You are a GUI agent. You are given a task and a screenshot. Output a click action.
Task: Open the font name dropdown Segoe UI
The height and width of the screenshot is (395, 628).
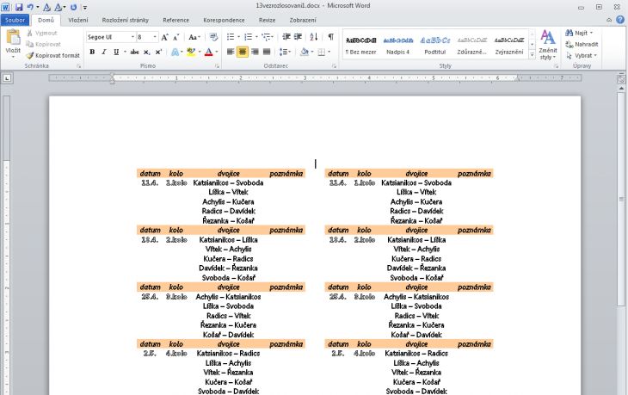click(x=132, y=37)
